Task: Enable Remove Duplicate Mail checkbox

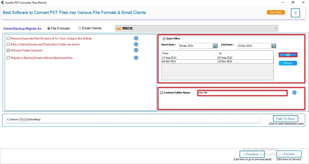Action: click(8, 38)
